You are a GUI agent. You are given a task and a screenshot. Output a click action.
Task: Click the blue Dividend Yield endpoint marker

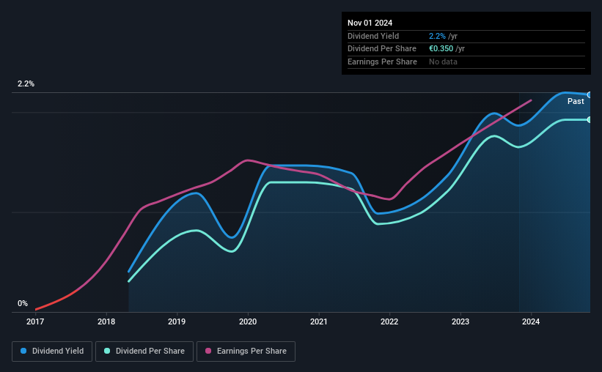click(590, 94)
